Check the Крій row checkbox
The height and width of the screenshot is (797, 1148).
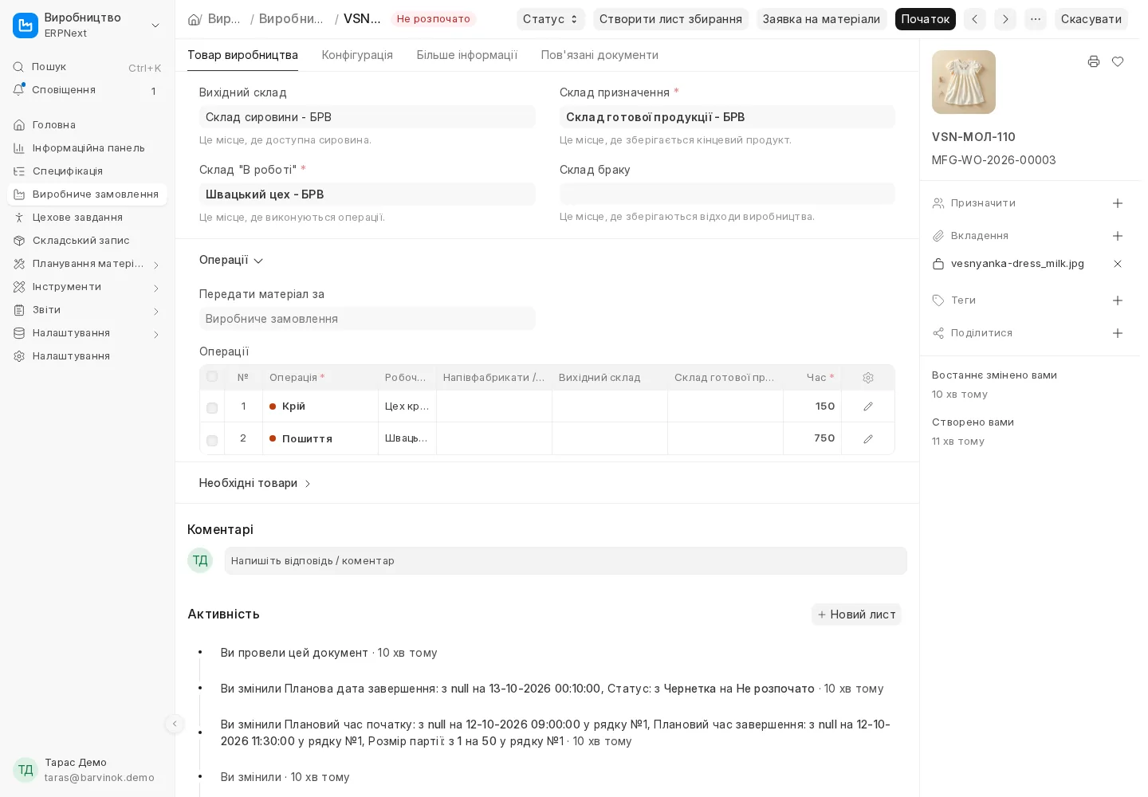point(212,408)
